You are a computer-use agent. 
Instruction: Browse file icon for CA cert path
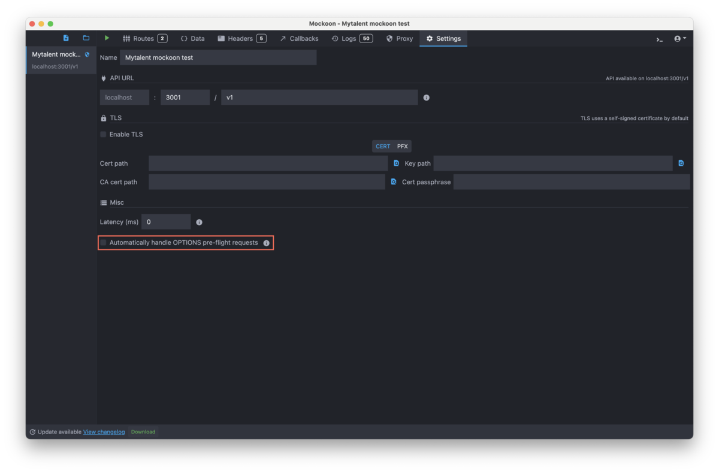(x=394, y=181)
